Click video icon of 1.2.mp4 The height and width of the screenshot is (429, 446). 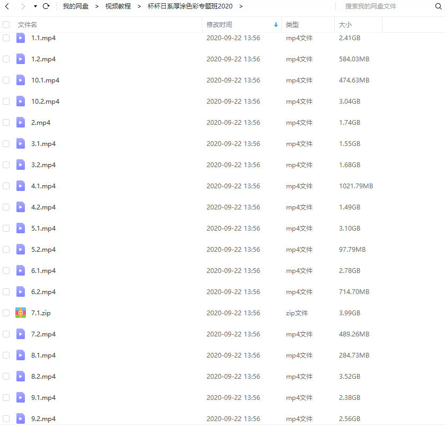coord(21,59)
